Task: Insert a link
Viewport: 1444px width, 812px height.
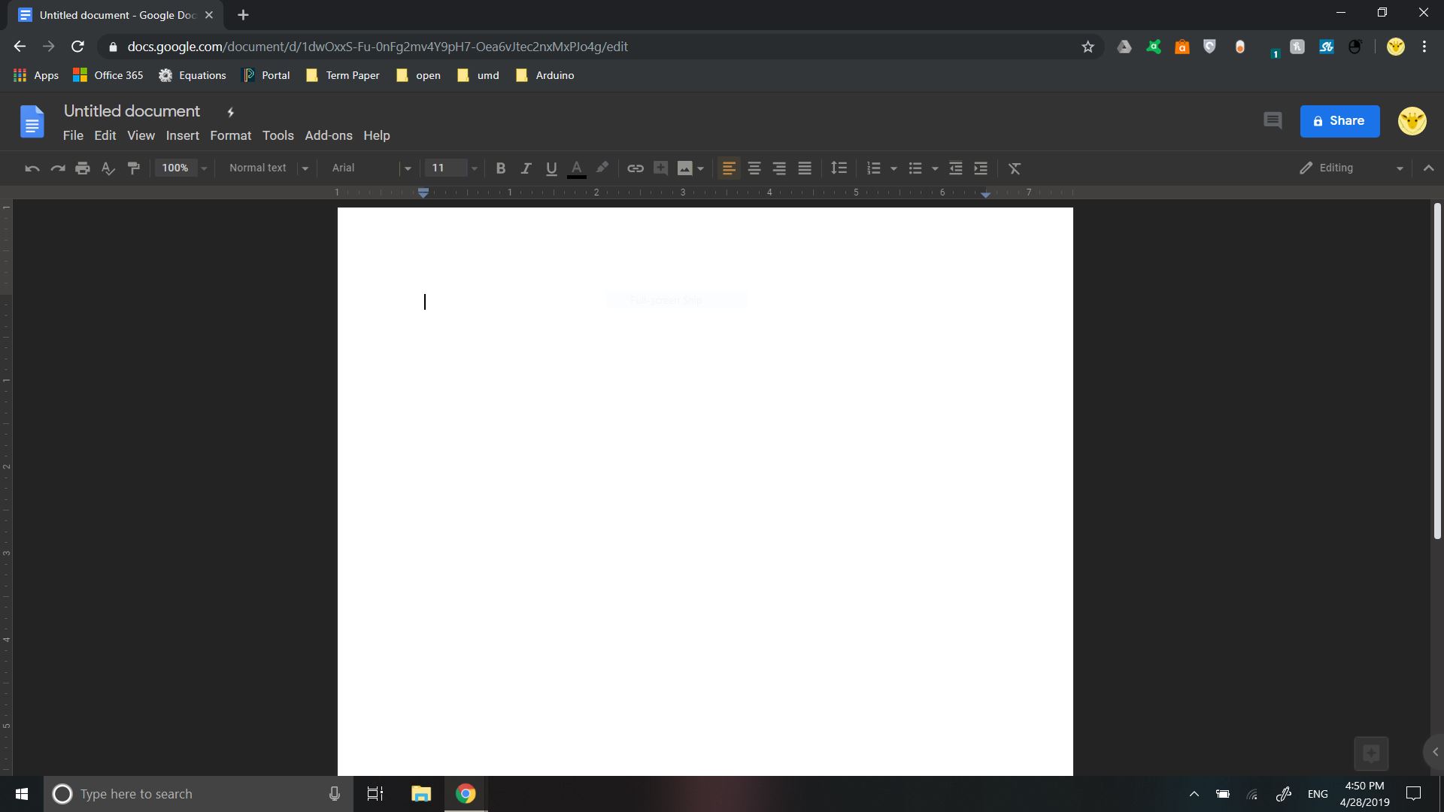Action: pos(636,168)
